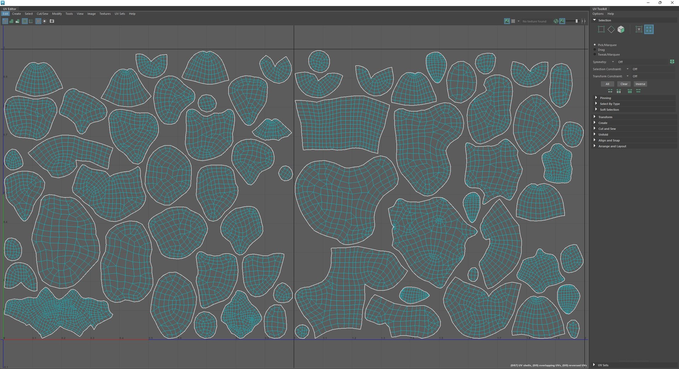Expand the Arrange and Layout section
The image size is (679, 369).
(x=634, y=146)
